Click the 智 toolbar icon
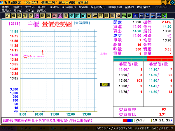The height and width of the screenshot is (131, 175). coord(66,16)
